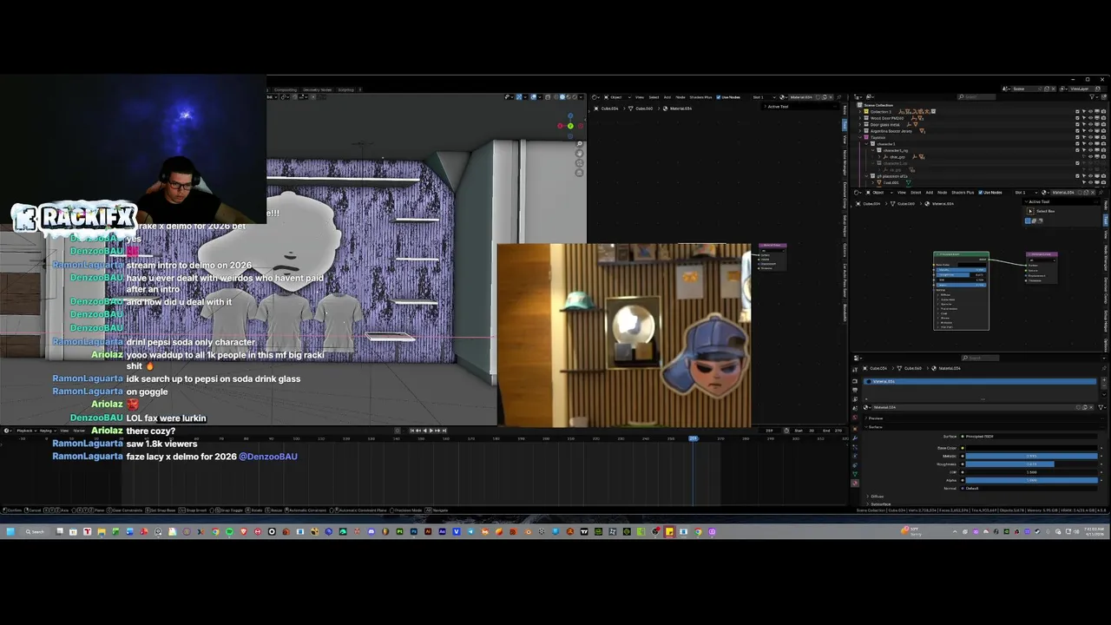Disable render camera for Collection 1
Screen dimensions: 1111x625
coord(1103,111)
